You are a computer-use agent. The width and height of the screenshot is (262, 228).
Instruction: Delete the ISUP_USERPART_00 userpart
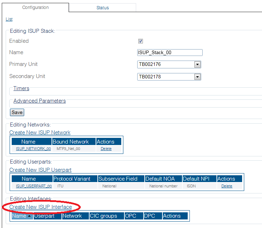point(227,186)
